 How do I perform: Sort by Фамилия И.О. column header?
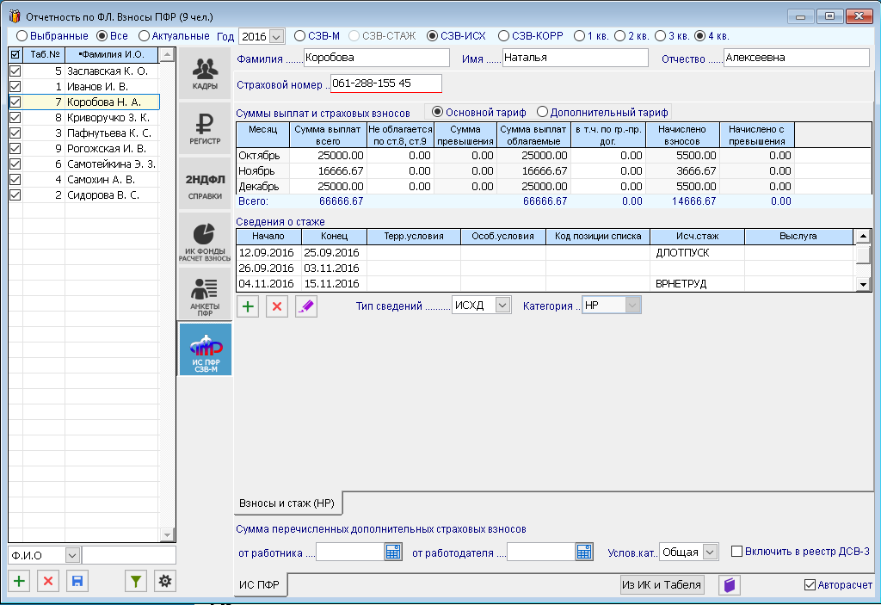point(112,54)
